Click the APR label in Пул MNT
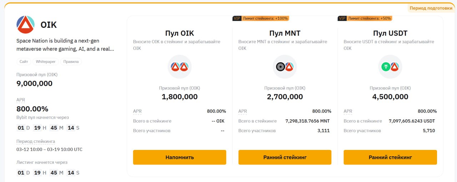Image resolution: width=457 pixels, height=182 pixels. [x=243, y=111]
